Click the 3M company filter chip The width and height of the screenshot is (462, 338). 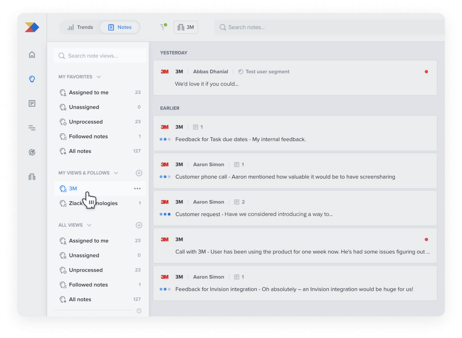click(186, 27)
